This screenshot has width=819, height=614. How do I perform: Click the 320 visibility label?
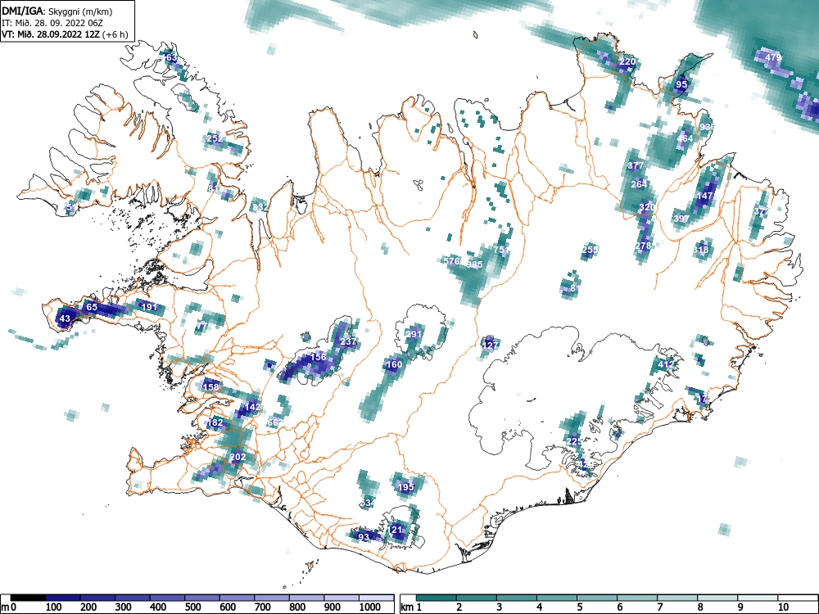pyautogui.click(x=647, y=207)
